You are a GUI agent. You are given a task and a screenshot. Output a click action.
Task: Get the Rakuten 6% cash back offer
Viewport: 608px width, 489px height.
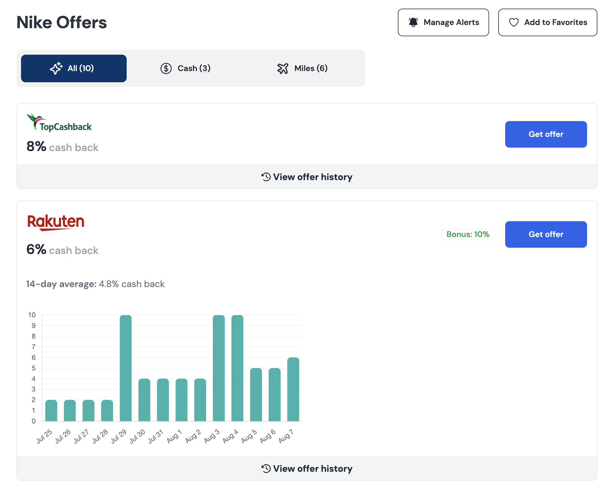546,234
